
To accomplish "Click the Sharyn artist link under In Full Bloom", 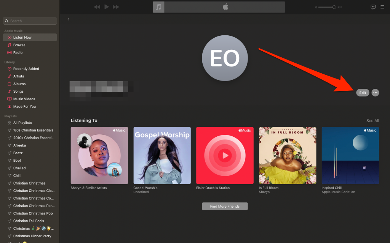I will [x=264, y=192].
